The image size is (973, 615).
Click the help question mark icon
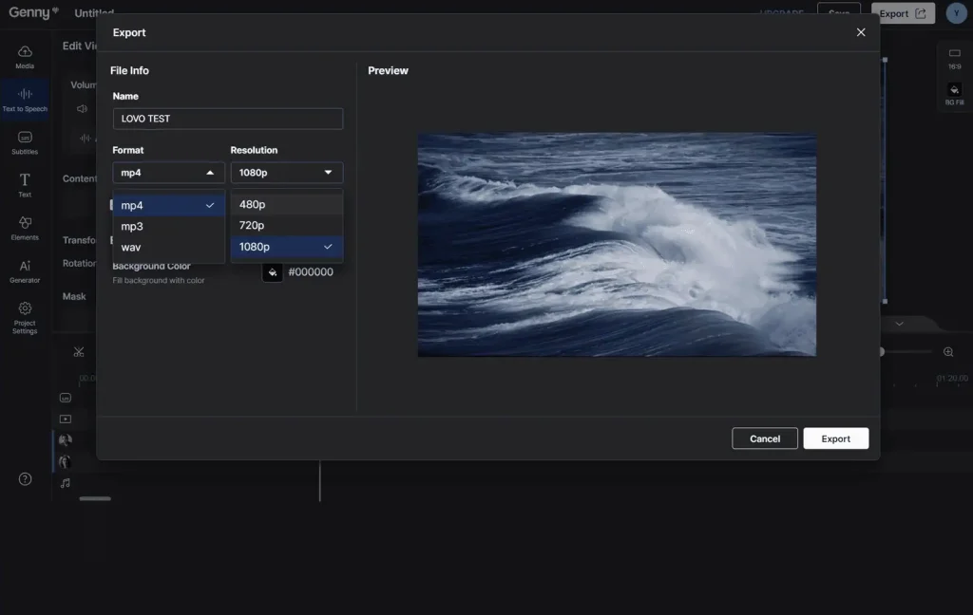tap(26, 479)
